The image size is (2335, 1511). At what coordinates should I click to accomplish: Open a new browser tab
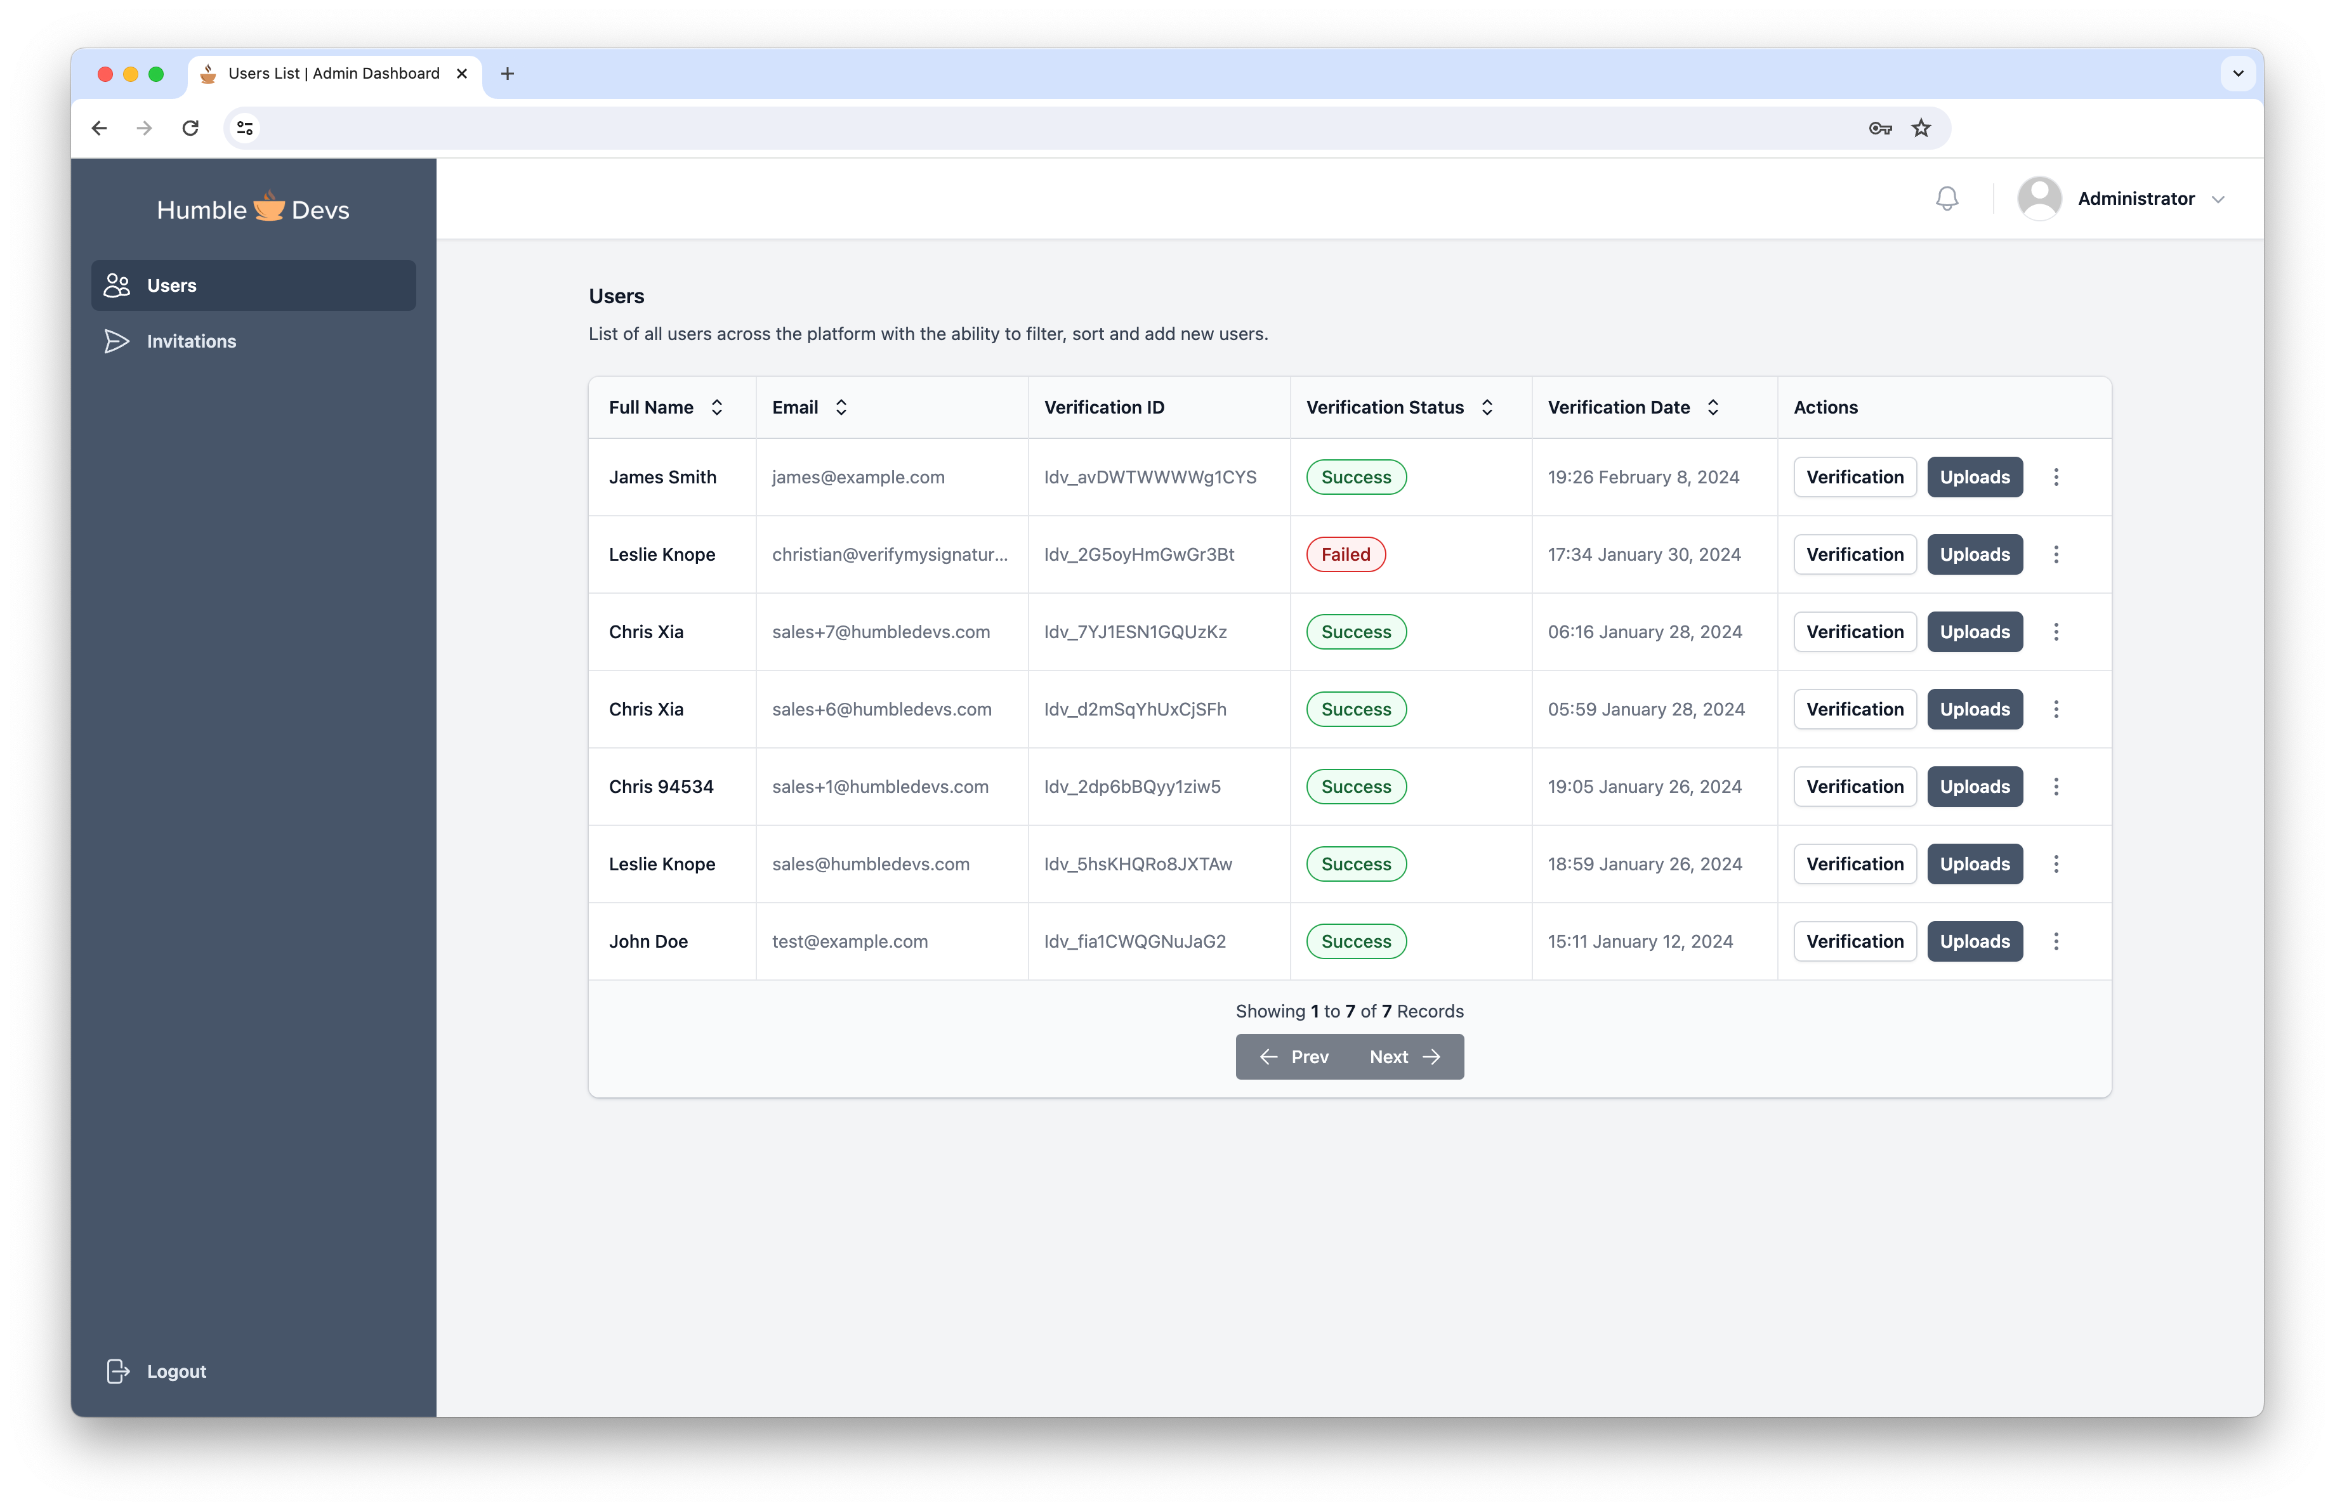(x=507, y=74)
